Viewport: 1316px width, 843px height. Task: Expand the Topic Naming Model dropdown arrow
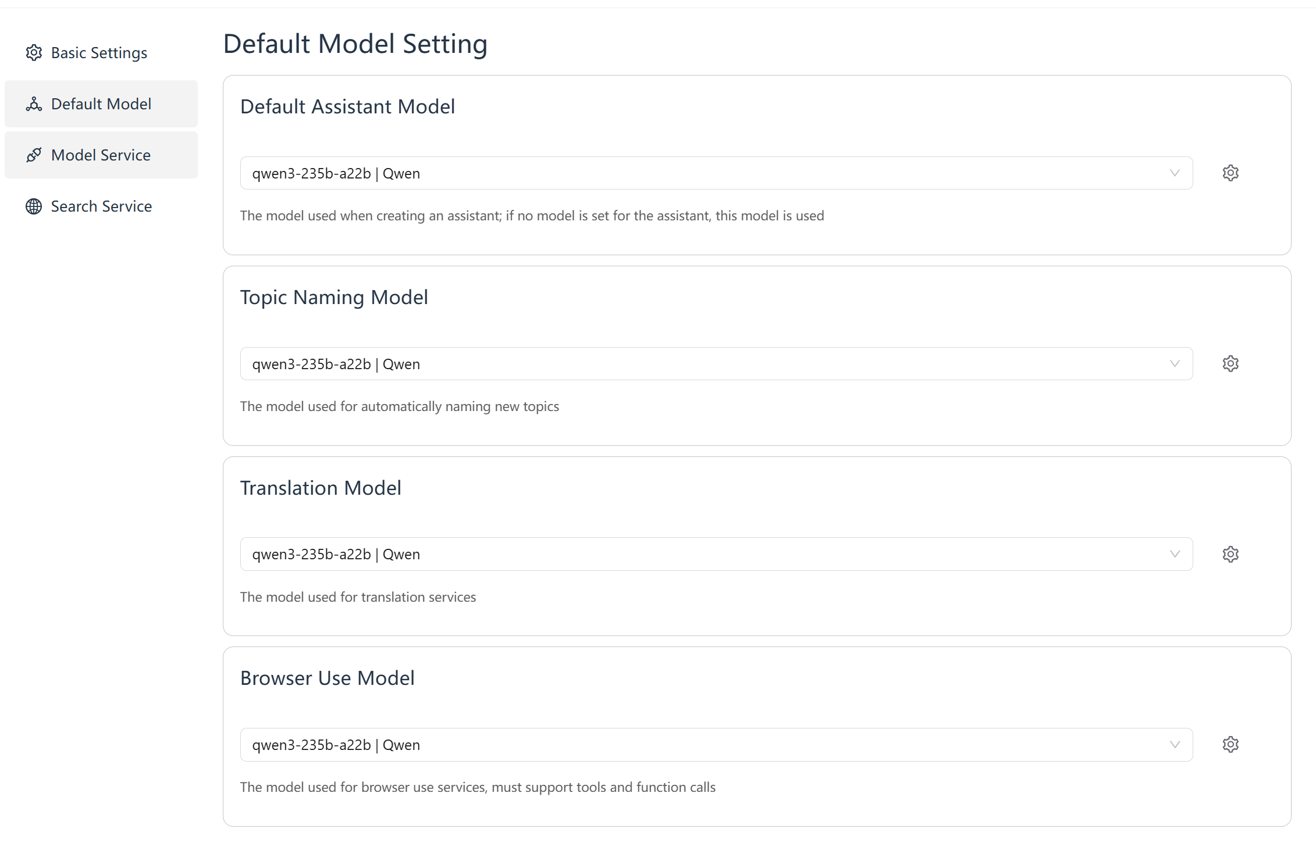1175,364
